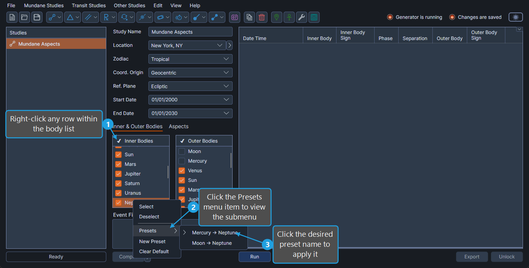Viewport: 529px width, 268px height.
Task: Expand the results table column chooser arrow
Action: pyautogui.click(x=519, y=29)
